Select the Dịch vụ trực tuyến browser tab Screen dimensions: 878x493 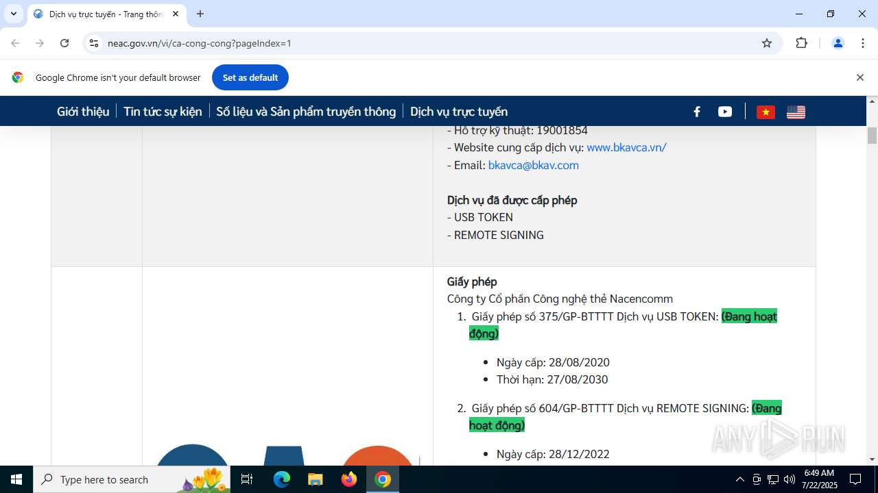point(106,14)
